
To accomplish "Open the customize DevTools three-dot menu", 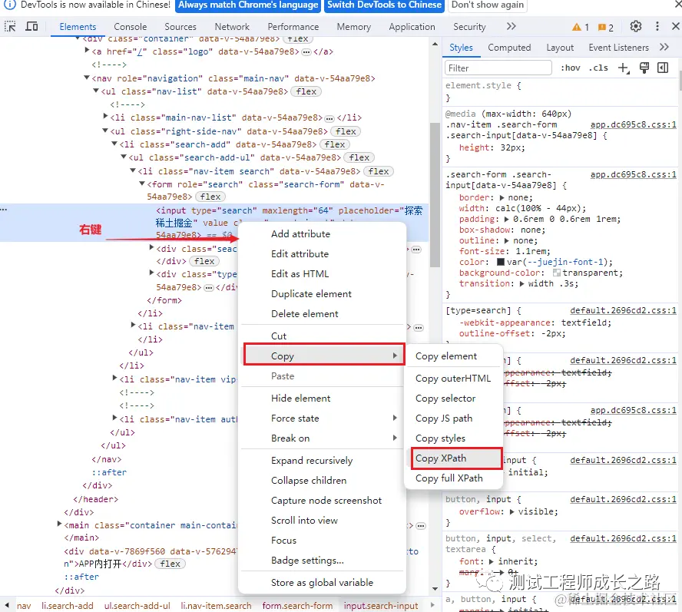I will click(658, 26).
